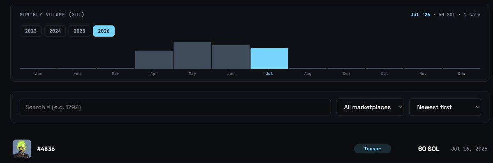The image size is (493, 163).
Task: Click the Tensor marketplace badge
Action: click(373, 149)
